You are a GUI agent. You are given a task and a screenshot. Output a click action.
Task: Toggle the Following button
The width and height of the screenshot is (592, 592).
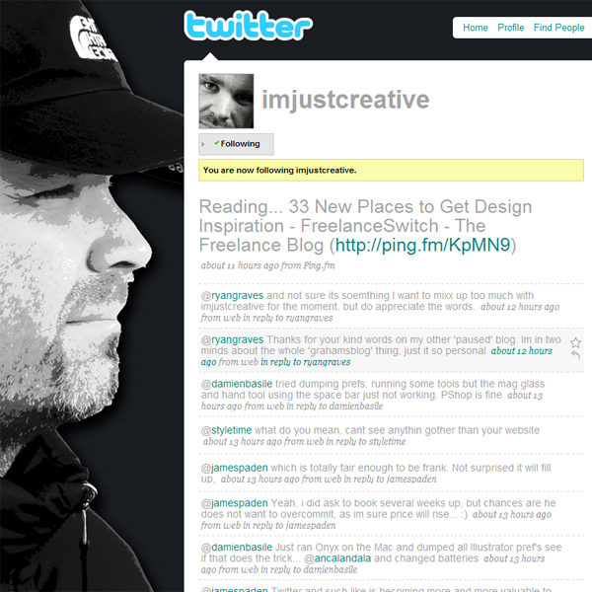pos(237,144)
